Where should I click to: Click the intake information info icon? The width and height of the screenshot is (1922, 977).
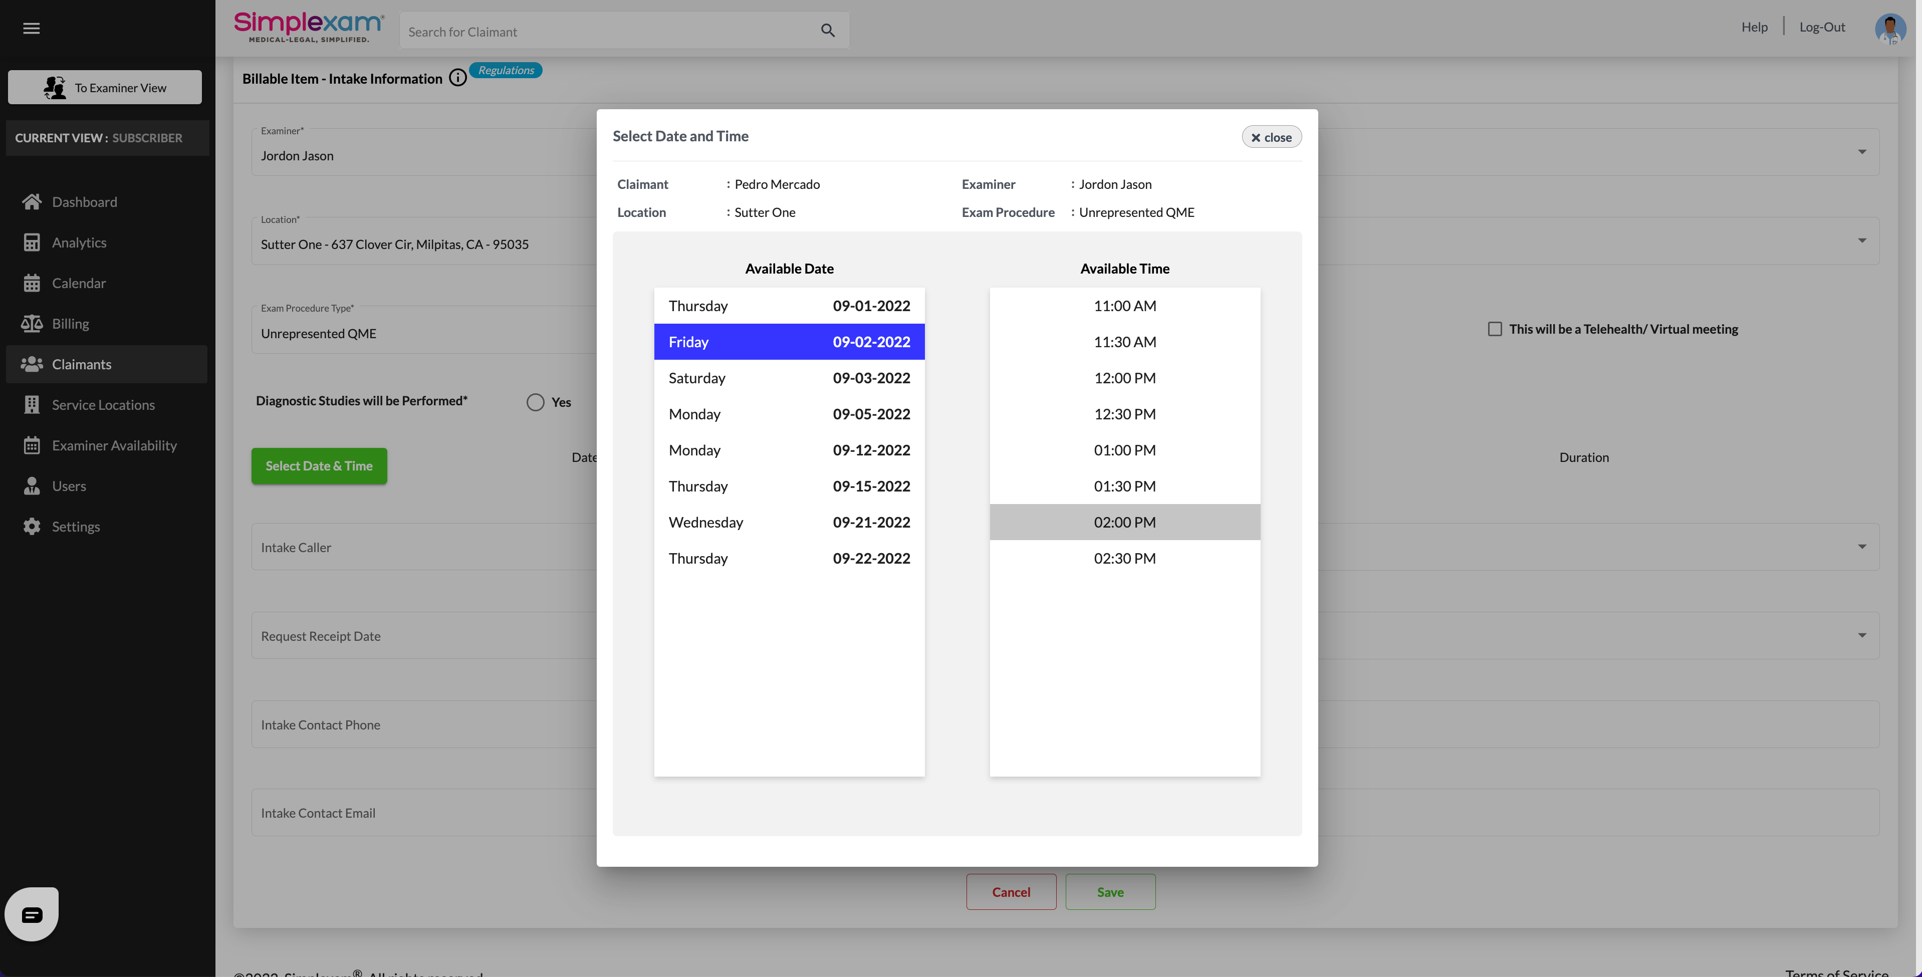pyautogui.click(x=457, y=78)
